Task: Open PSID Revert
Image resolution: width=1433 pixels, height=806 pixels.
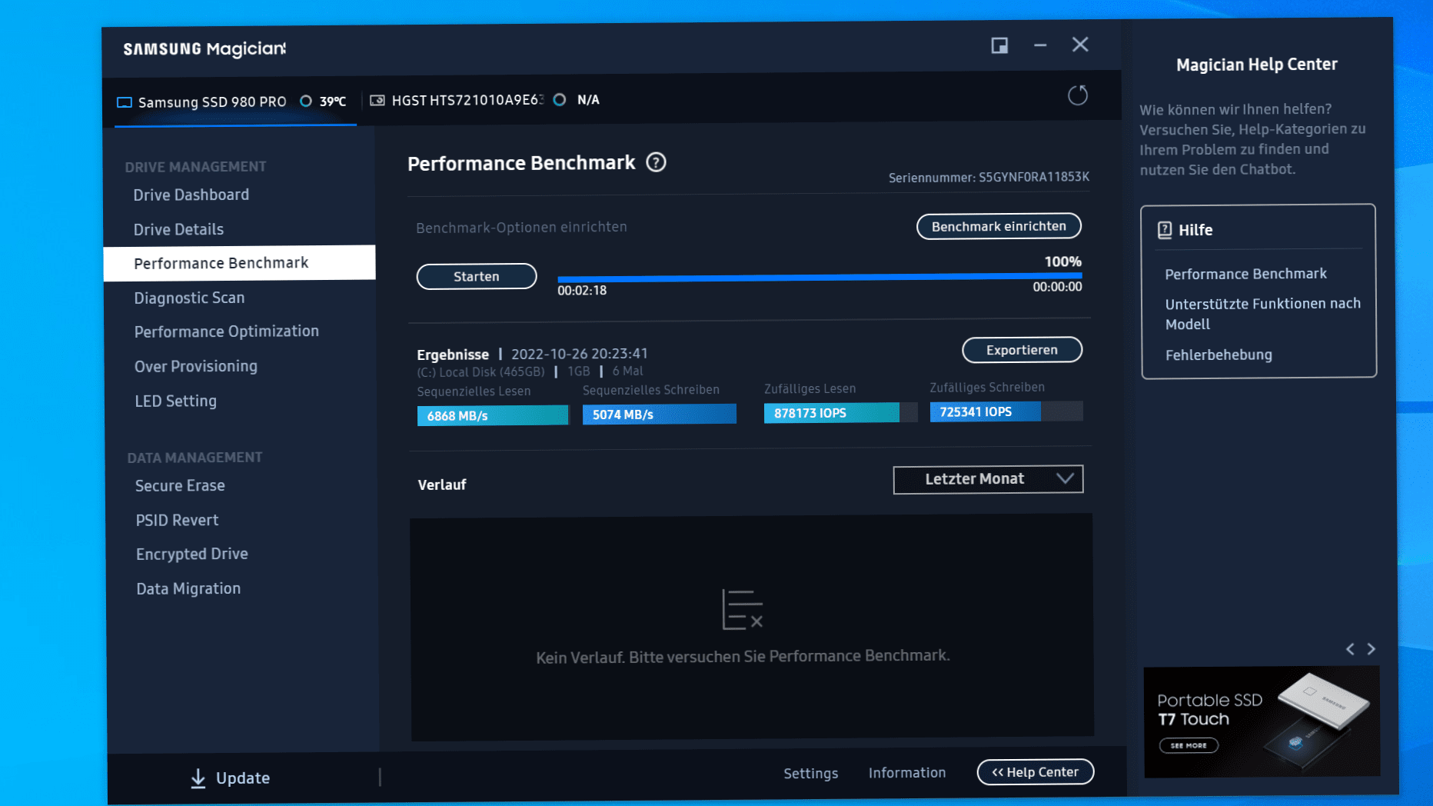Action: pos(177,520)
